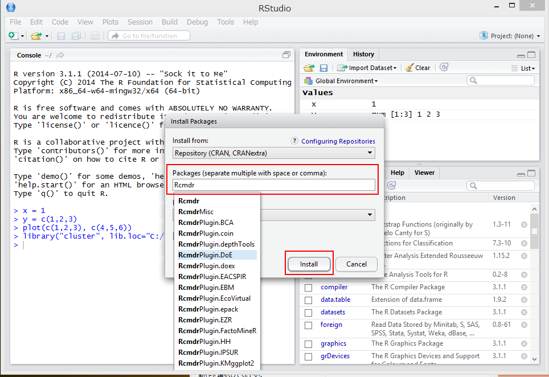Viewport: 549px width, 377px height.
Task: Click the RStudio logo in title bar
Action: pos(11,7)
